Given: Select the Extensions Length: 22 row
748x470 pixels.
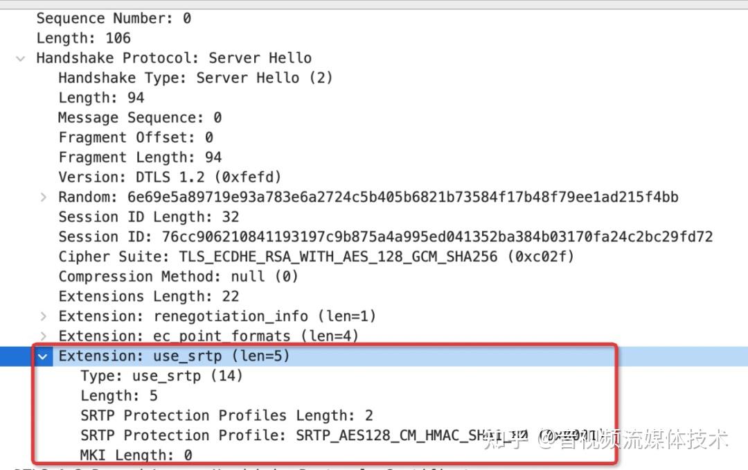Looking at the screenshot, I should (148, 296).
